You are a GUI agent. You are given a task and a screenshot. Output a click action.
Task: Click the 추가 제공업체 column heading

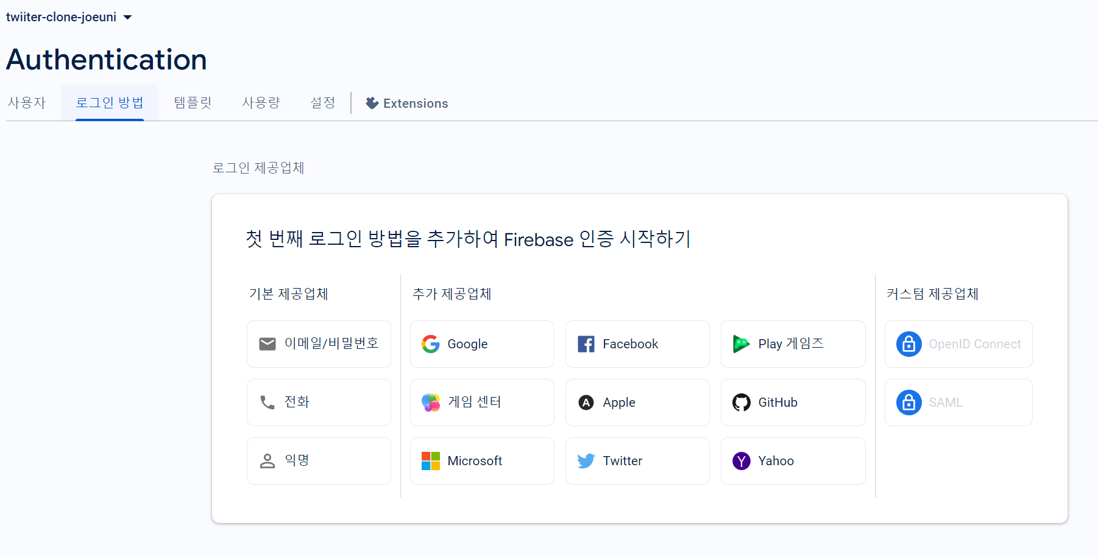point(452,294)
